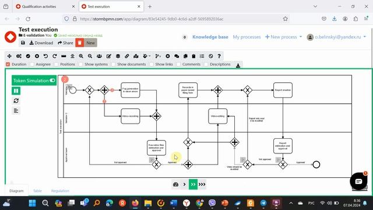Switch to the Regulation tab
The width and height of the screenshot is (373, 210).
pos(60,191)
